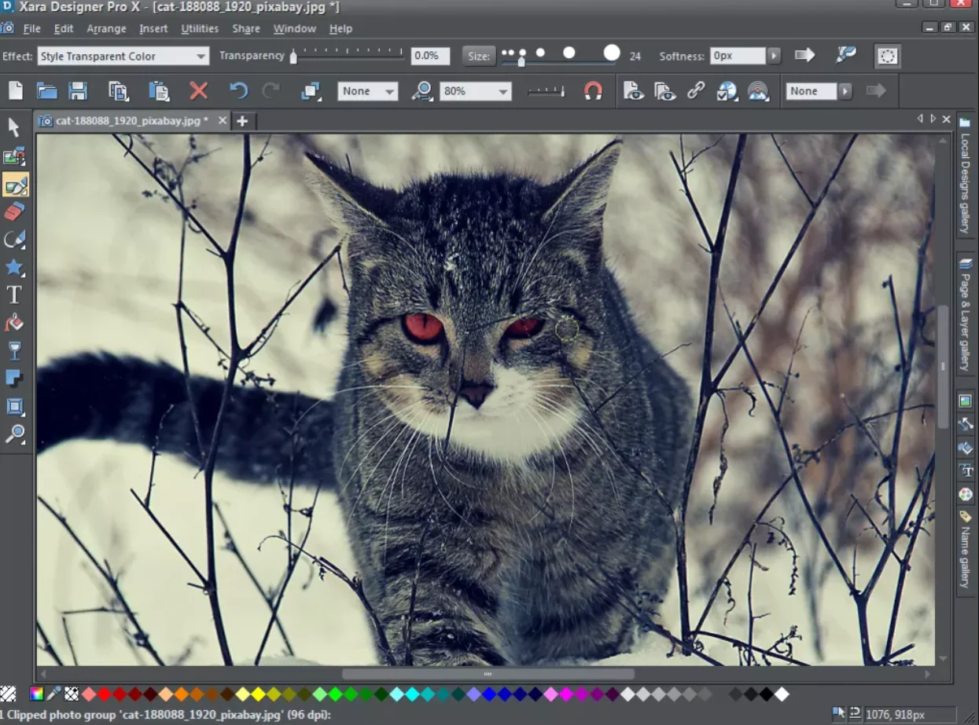This screenshot has height=725, width=979.
Task: Open the Arrange menu
Action: click(106, 28)
